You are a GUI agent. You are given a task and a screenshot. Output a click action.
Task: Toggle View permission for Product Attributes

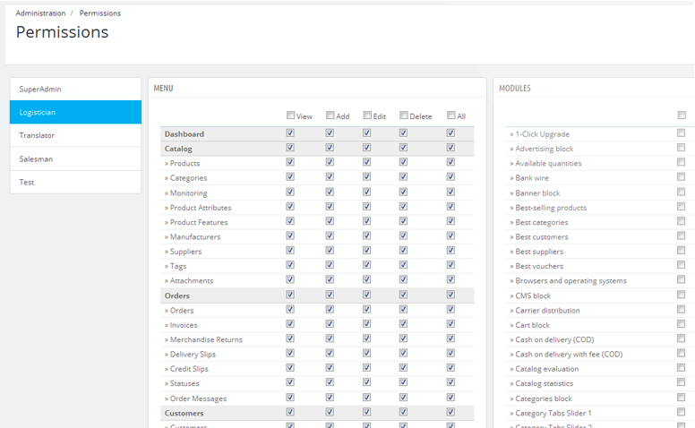pyautogui.click(x=290, y=207)
